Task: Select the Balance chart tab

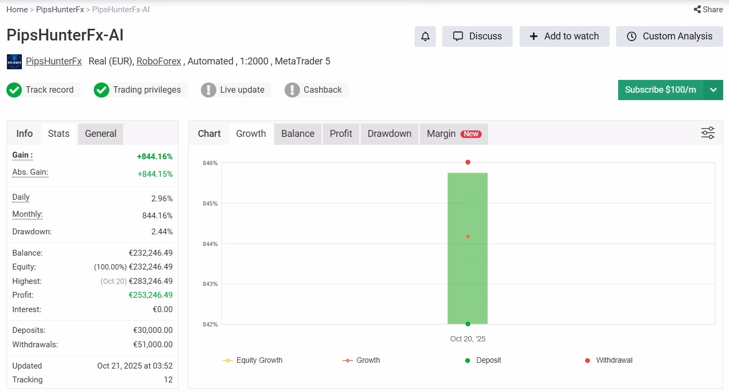Action: pyautogui.click(x=298, y=134)
